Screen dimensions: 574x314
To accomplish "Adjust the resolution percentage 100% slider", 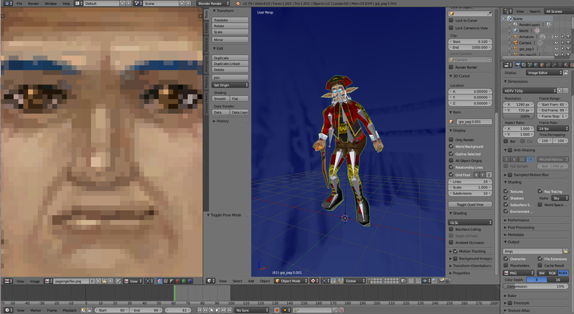I will click(x=519, y=116).
